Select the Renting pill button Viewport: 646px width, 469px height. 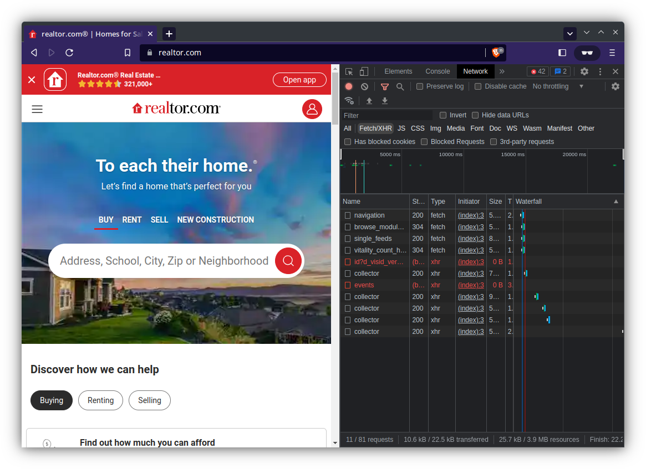click(100, 400)
